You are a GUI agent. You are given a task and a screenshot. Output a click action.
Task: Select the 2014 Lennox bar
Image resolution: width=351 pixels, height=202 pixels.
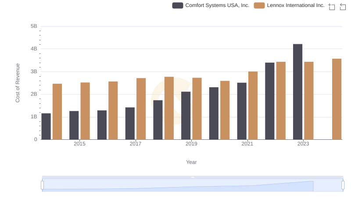click(x=57, y=112)
